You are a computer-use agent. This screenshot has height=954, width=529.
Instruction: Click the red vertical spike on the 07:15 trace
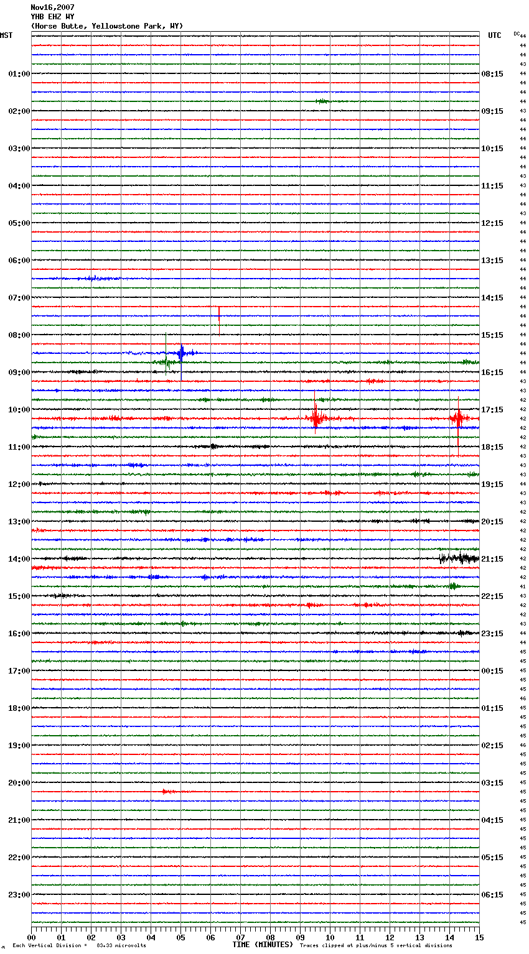click(x=219, y=320)
